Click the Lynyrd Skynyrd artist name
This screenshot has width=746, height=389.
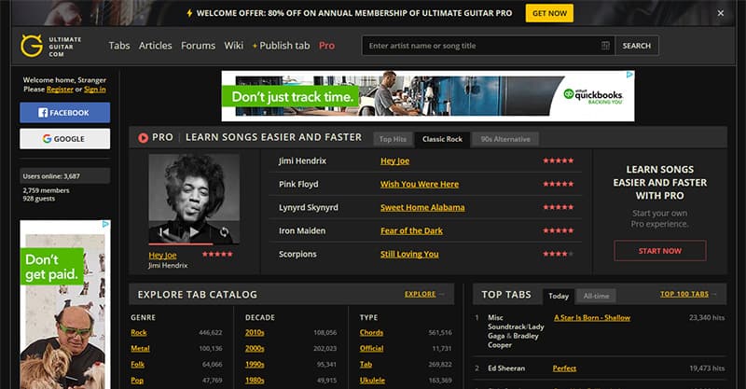(x=309, y=208)
